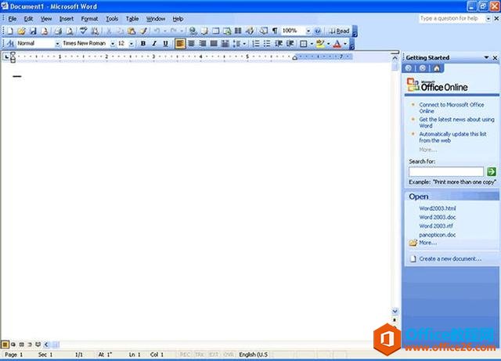The image size is (501, 361).
Task: Click the Tab selector at ruler's left end
Action: point(6,57)
